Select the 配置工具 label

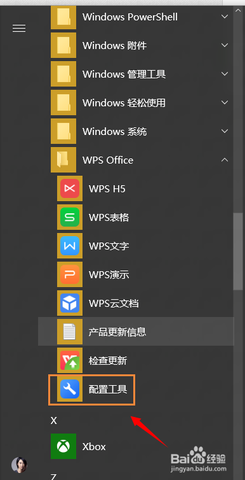(108, 390)
